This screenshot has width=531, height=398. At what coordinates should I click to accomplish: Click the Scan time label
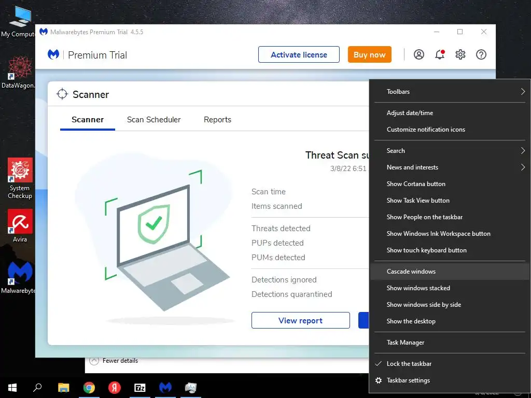coord(268,192)
